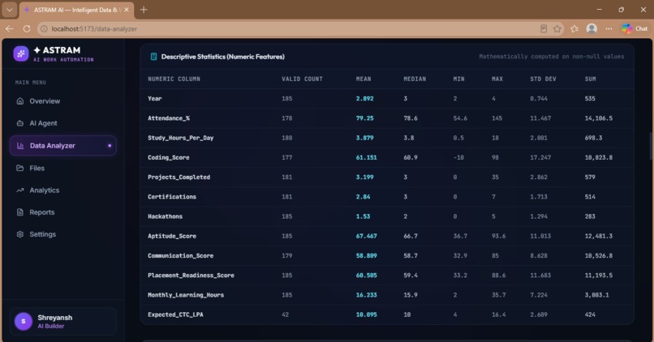Open Settings in sidebar menu
Screen dimensions: 654x342
(x=63, y=234)
